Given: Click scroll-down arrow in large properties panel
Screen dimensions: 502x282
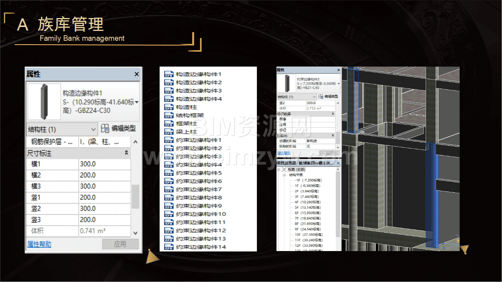Looking at the screenshot, I should tap(136, 233).
